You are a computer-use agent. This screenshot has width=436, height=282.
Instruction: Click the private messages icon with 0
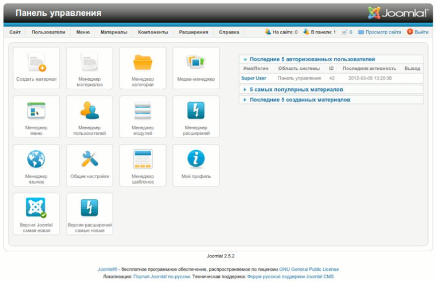point(345,32)
